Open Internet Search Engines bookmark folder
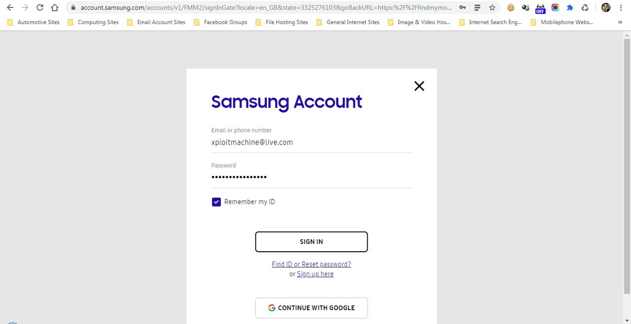Image resolution: width=631 pixels, height=324 pixels. tap(491, 22)
